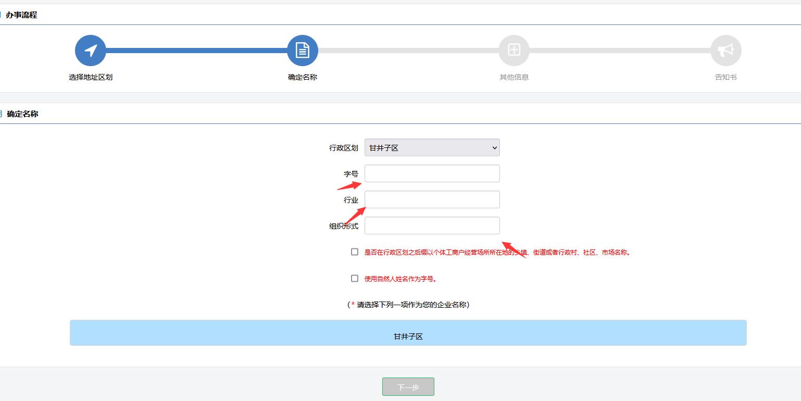Open the 行政区划 dropdown showing 甘井子区
The width and height of the screenshot is (801, 401).
[432, 147]
